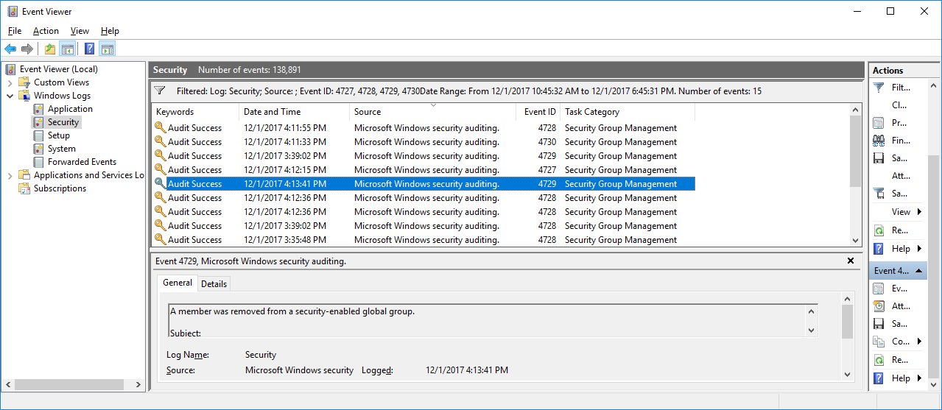Go back using the toolbar Back arrow
Image resolution: width=942 pixels, height=410 pixels.
[x=10, y=49]
